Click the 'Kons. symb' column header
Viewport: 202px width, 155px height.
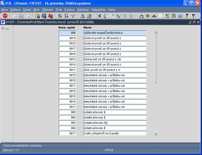[66, 27]
